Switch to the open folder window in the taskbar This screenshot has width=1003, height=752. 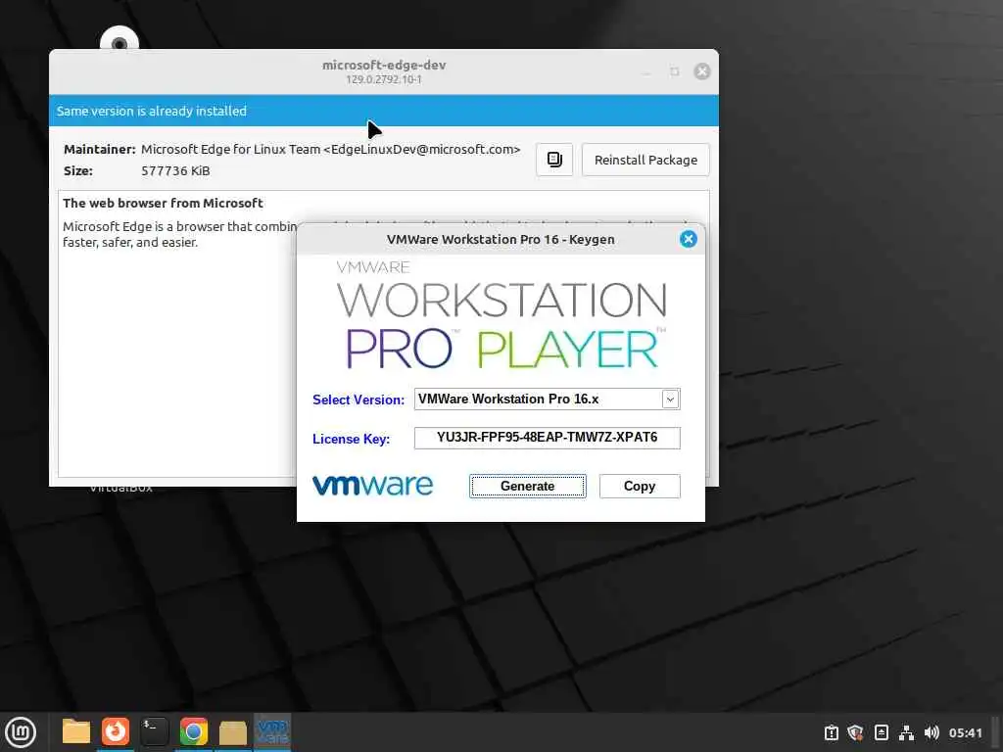coord(233,732)
